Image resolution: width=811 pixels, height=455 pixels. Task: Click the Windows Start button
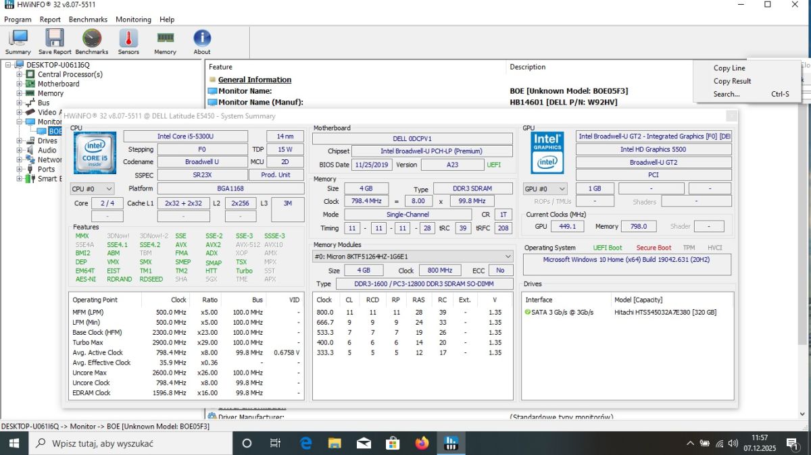click(x=14, y=444)
